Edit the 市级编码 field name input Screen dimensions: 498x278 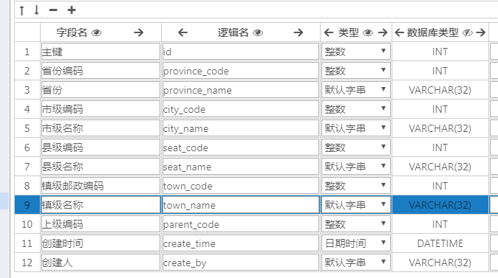[x=100, y=109]
